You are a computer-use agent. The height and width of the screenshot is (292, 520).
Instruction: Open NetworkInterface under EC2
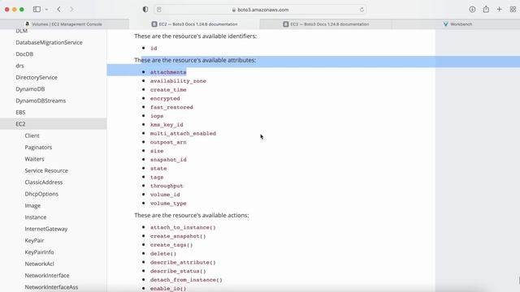(x=47, y=275)
